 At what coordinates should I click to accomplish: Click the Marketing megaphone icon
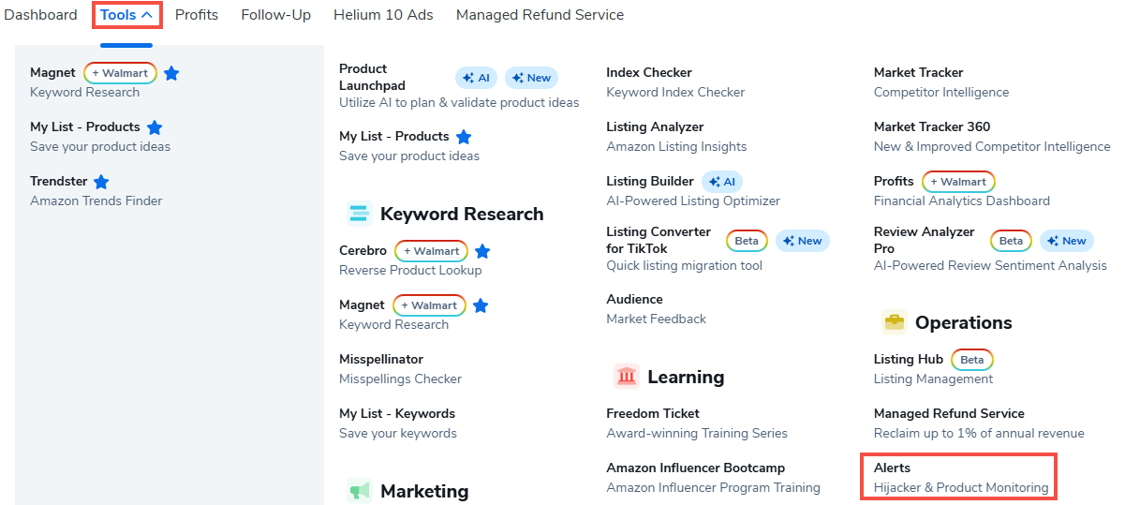pos(359,491)
